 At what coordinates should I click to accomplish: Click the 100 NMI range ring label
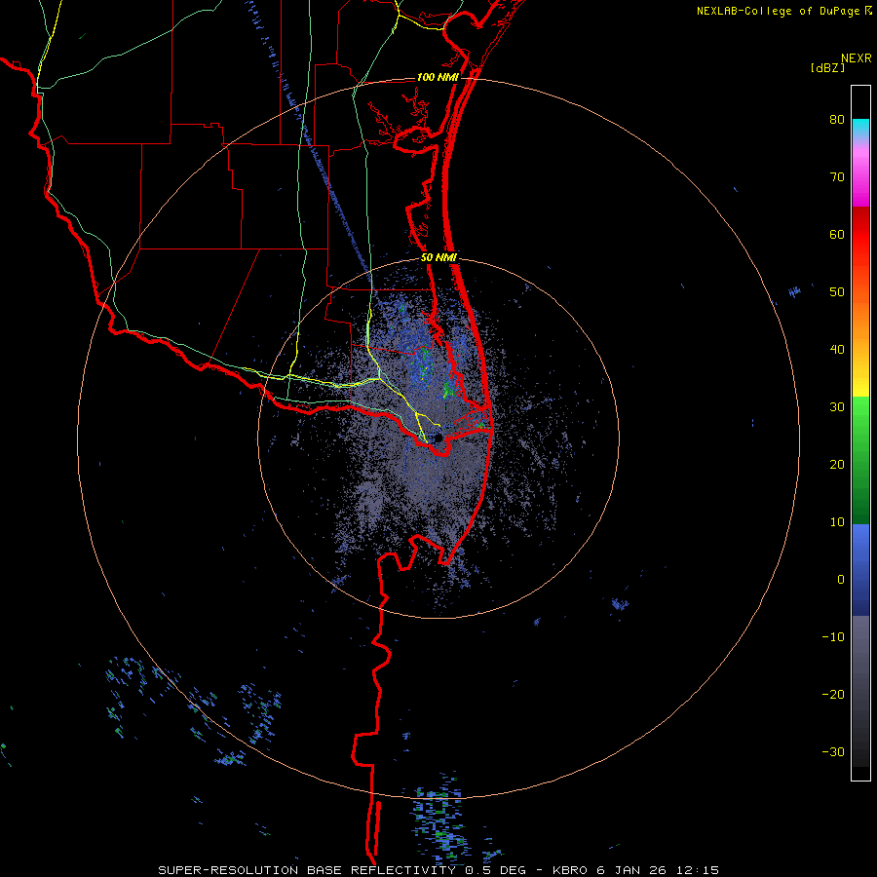tap(438, 77)
